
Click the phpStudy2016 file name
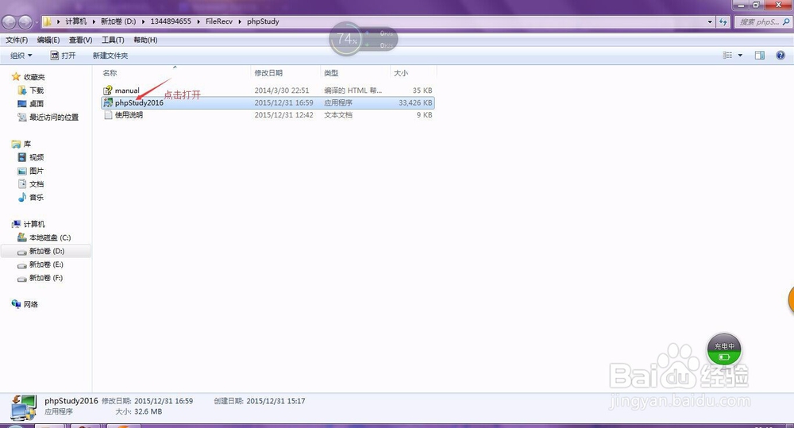[139, 102]
